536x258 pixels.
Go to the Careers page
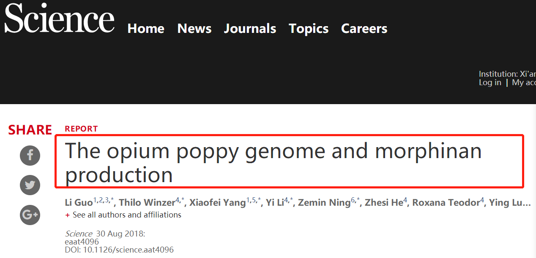[364, 28]
